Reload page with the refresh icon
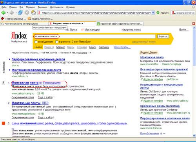Screen dimensions: 196x142 point(20,13)
